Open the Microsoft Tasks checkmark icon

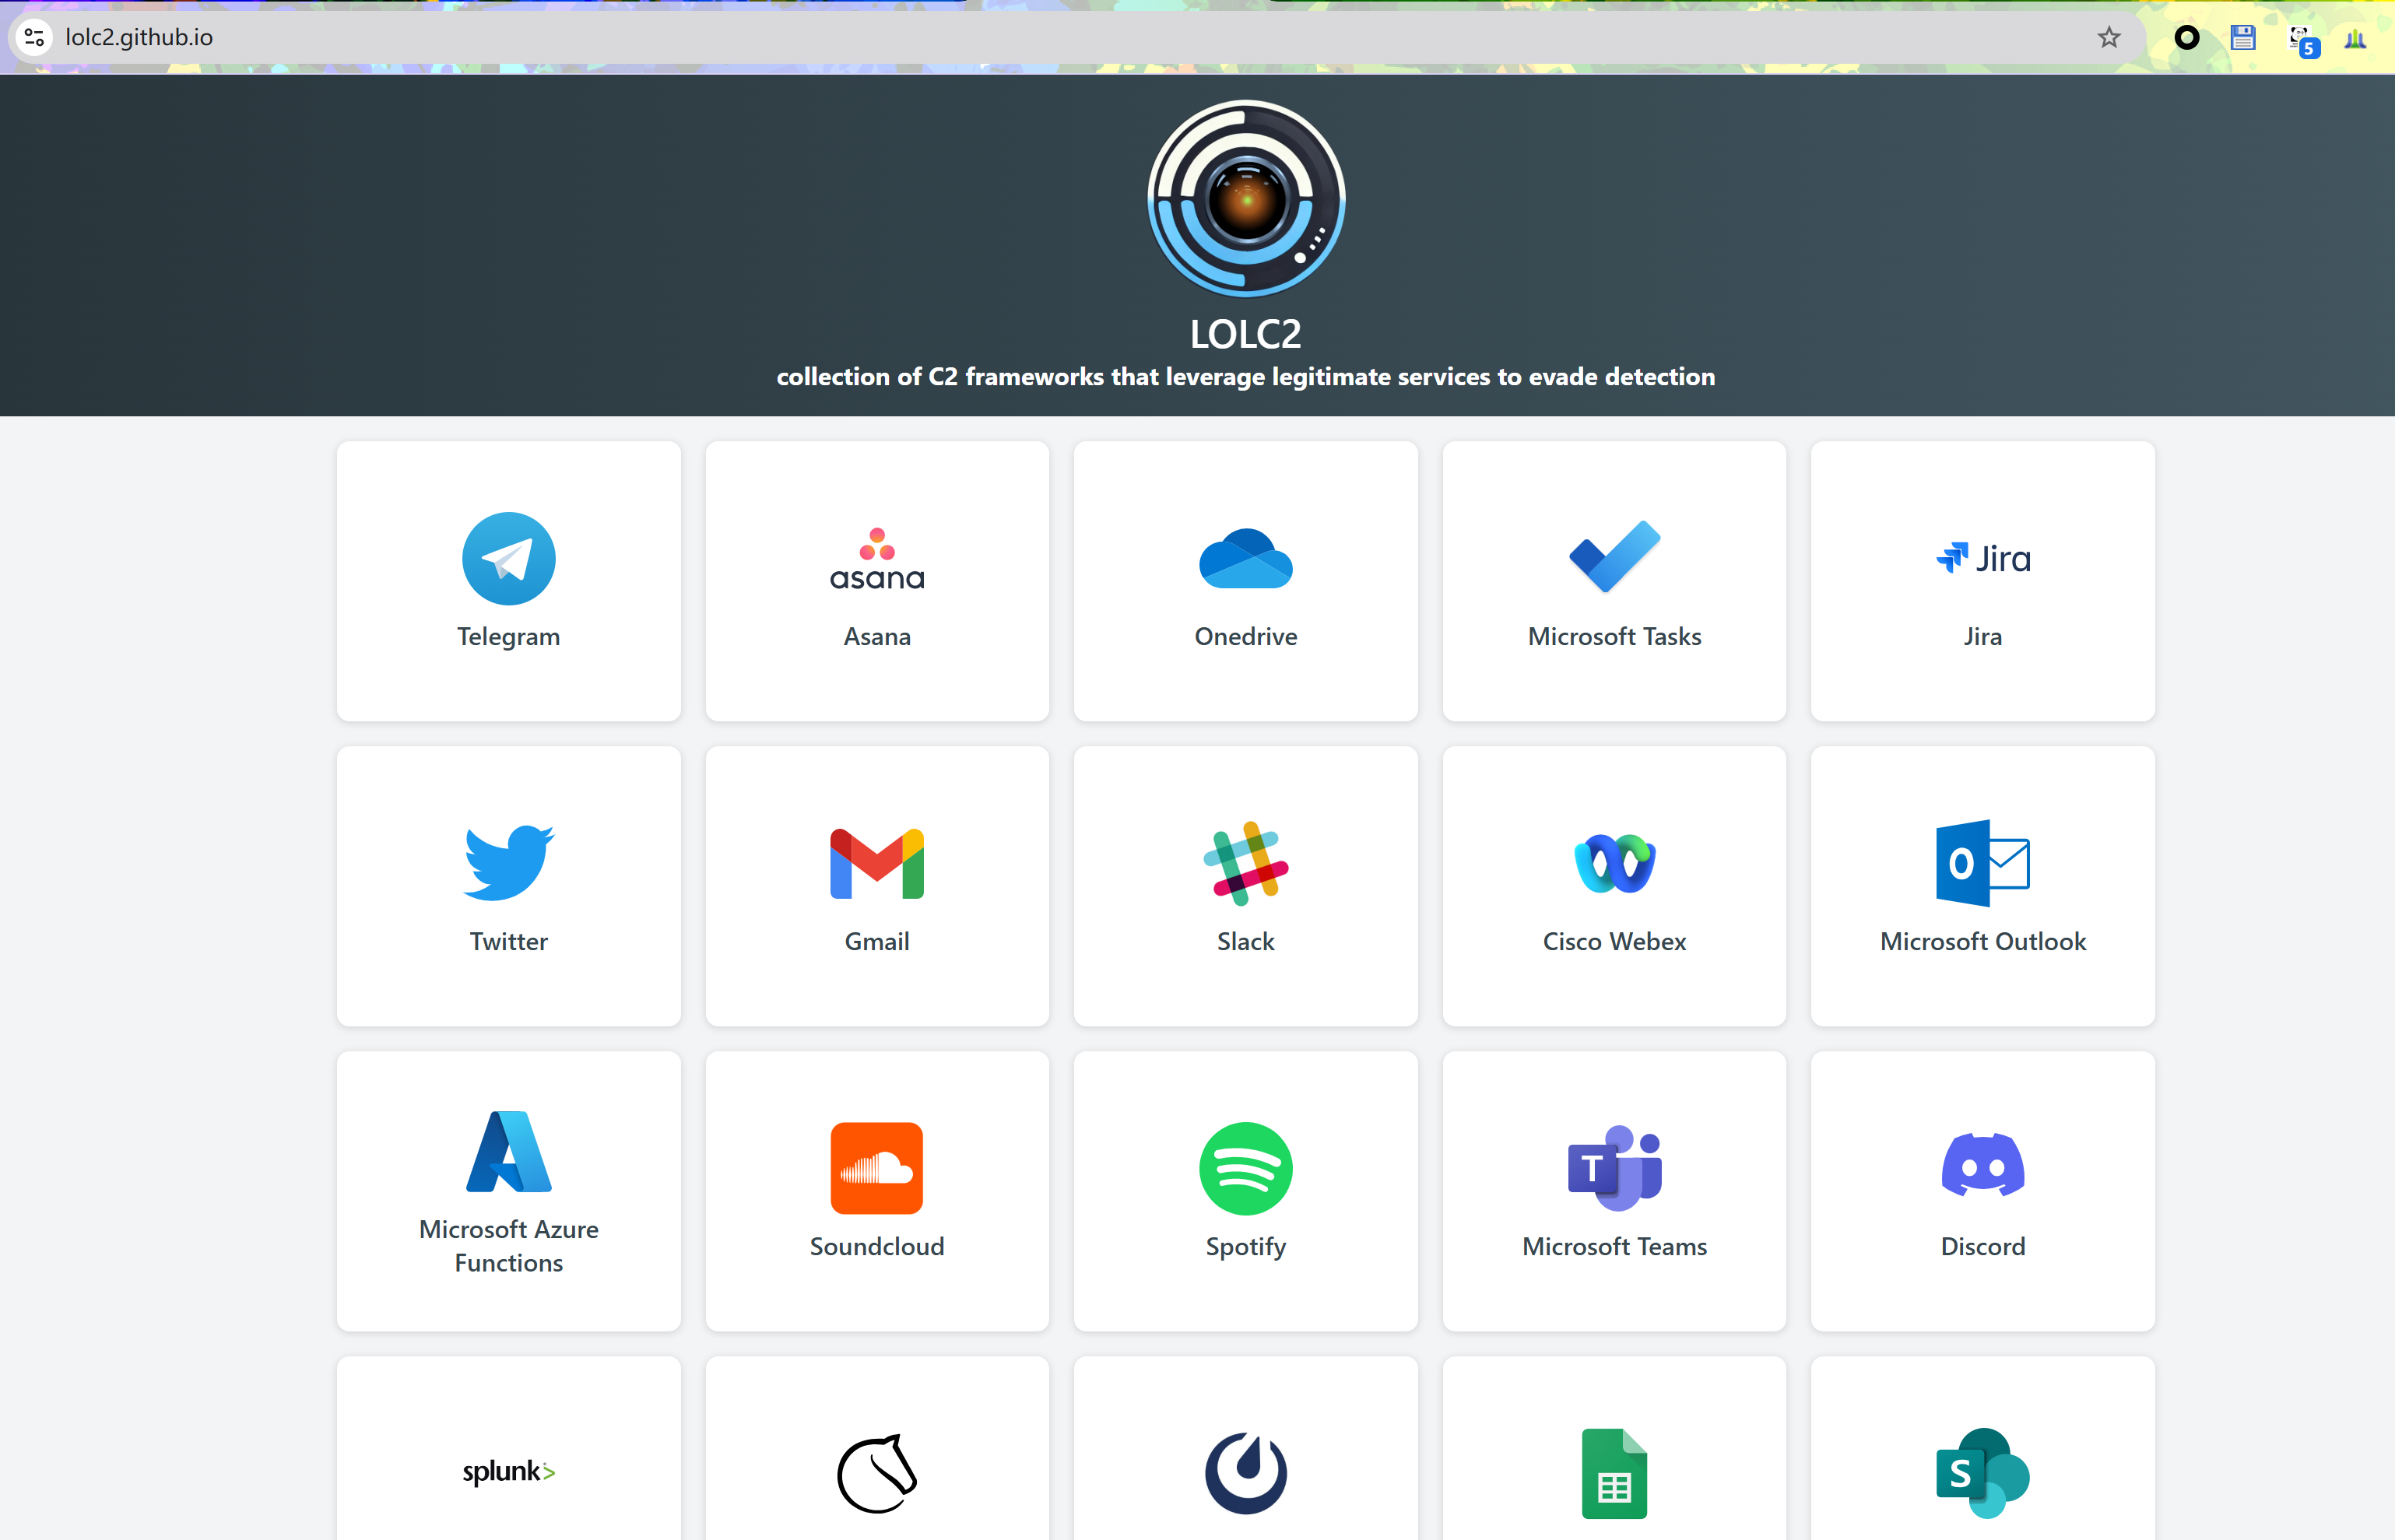(1614, 557)
